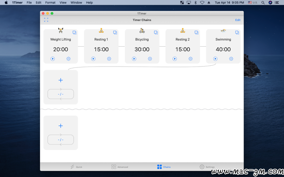
Task: Click the Bluetooth menu bar icon
Action: [196, 3]
